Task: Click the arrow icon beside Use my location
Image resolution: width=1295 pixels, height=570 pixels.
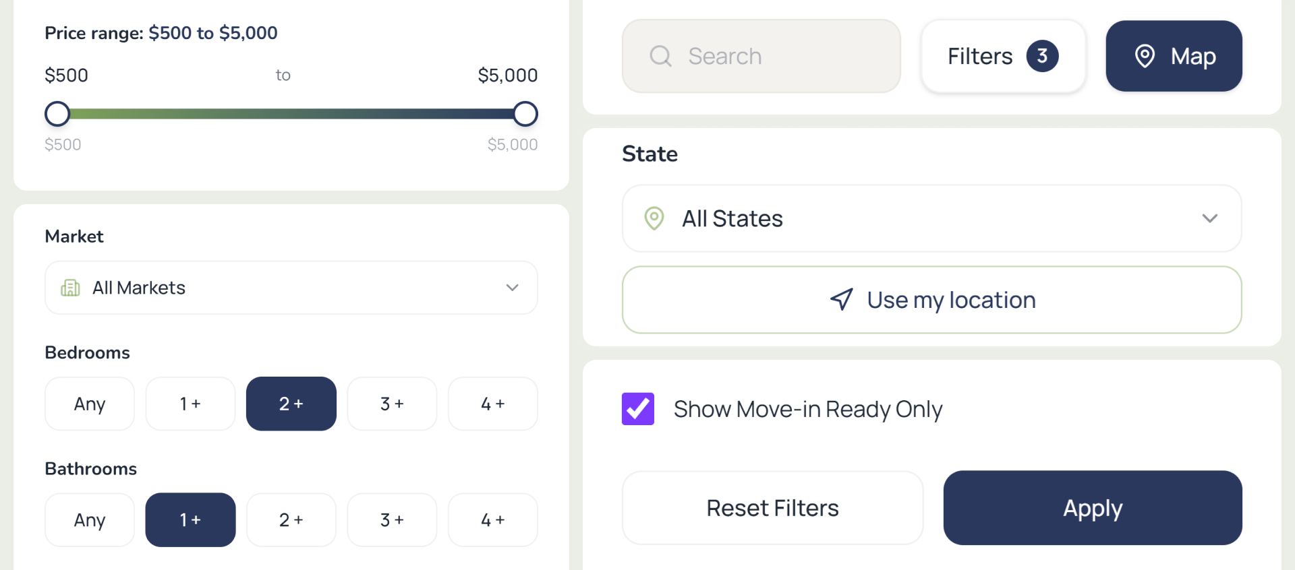Action: click(x=842, y=299)
